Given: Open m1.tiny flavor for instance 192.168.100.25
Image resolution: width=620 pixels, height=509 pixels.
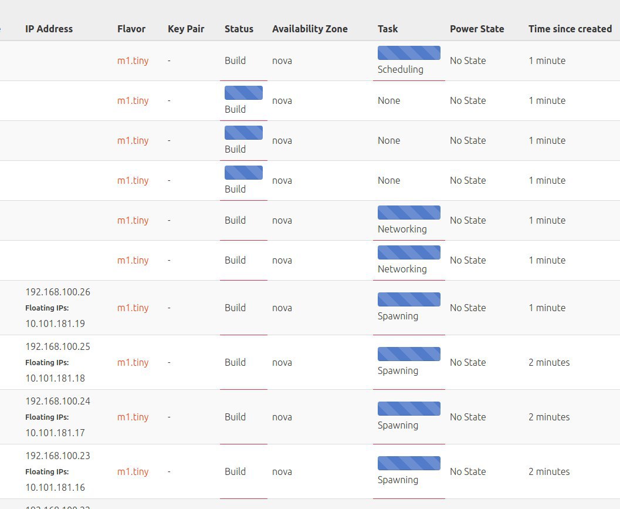Looking at the screenshot, I should tap(133, 362).
